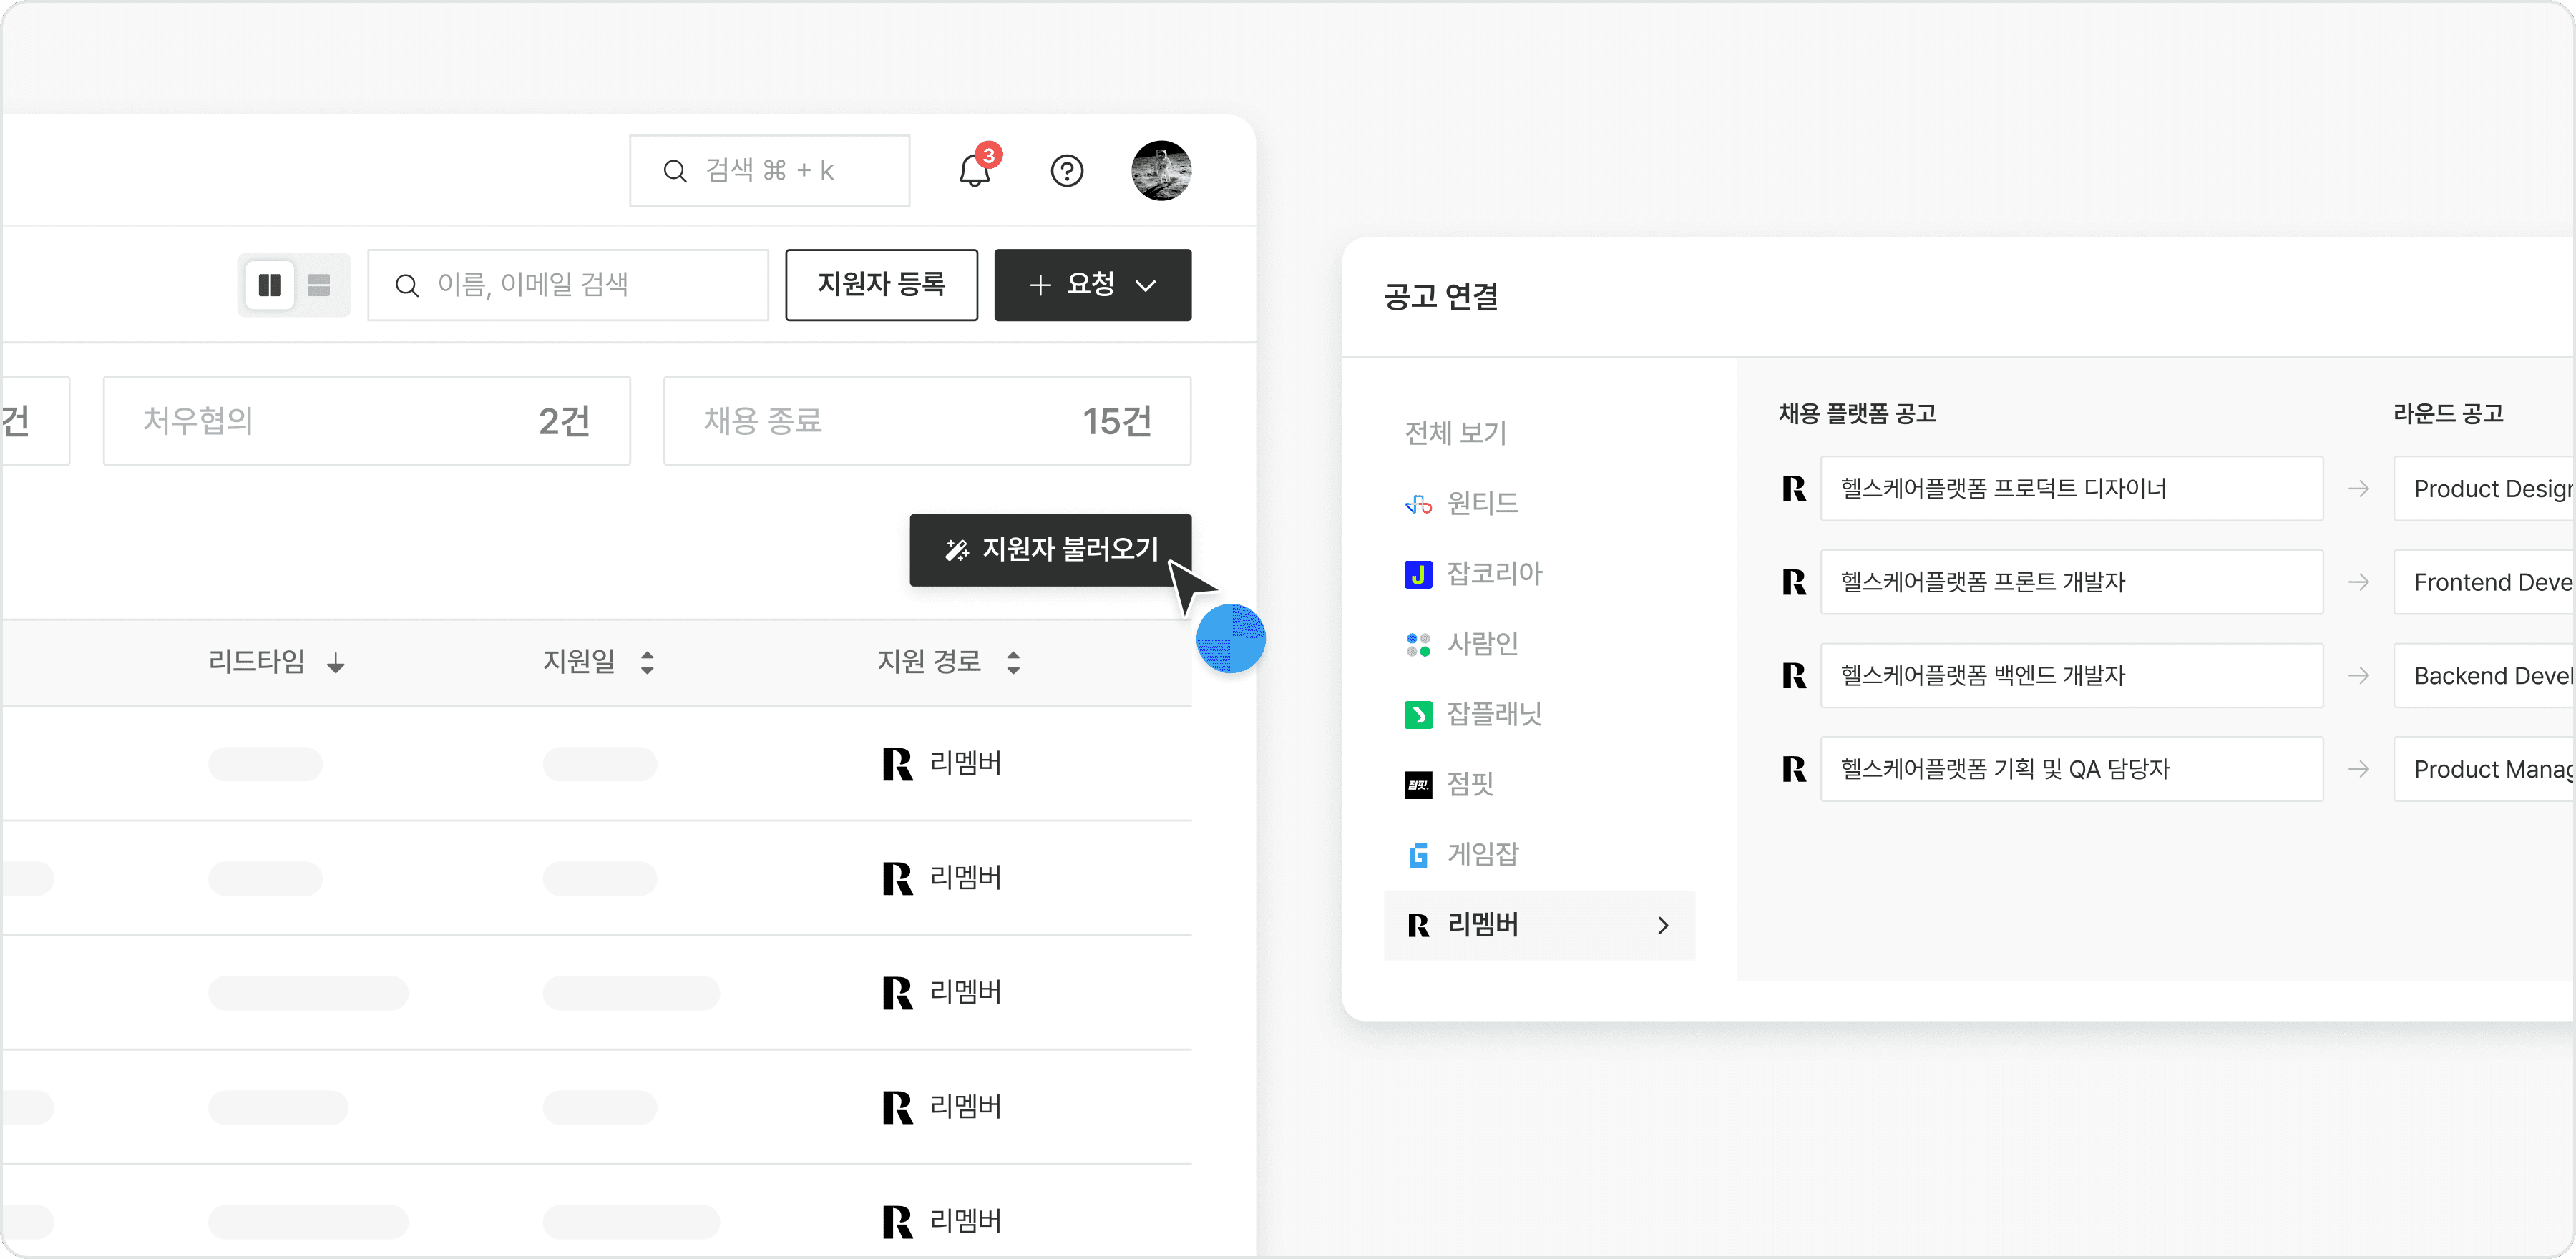Toggle the 지원일 sort arrows
Image resolution: width=2576 pixels, height=1259 pixels.
[x=647, y=662]
